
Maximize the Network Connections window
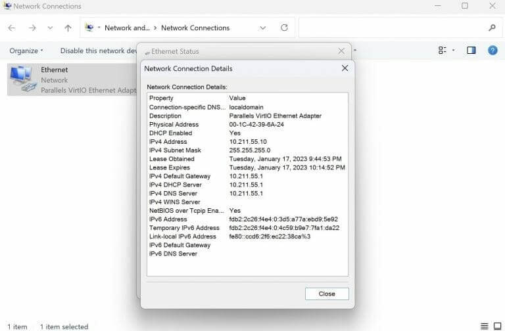[x=464, y=5]
